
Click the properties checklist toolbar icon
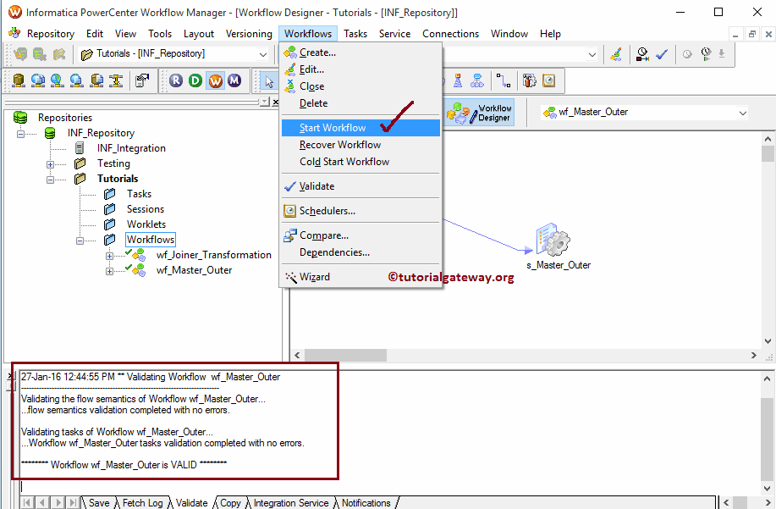coord(142,80)
